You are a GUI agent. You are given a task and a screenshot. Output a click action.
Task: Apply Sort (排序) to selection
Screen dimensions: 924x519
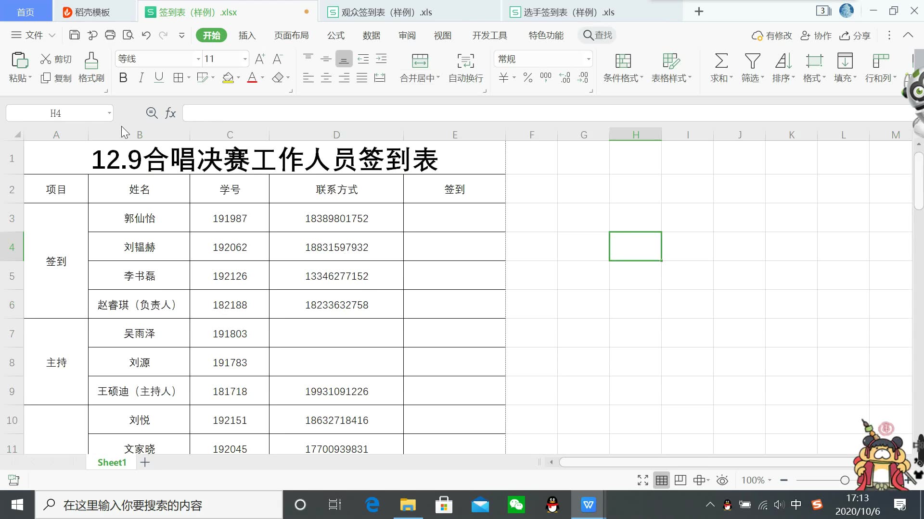pos(783,67)
